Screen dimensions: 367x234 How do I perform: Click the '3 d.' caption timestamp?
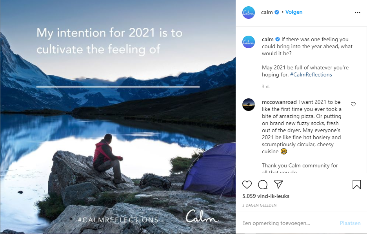coord(266,86)
